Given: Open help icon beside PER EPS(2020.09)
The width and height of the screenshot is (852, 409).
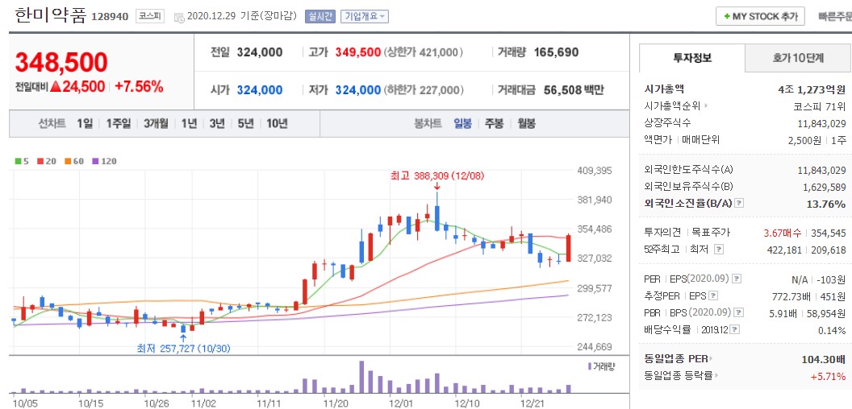Looking at the screenshot, I should point(737,279).
